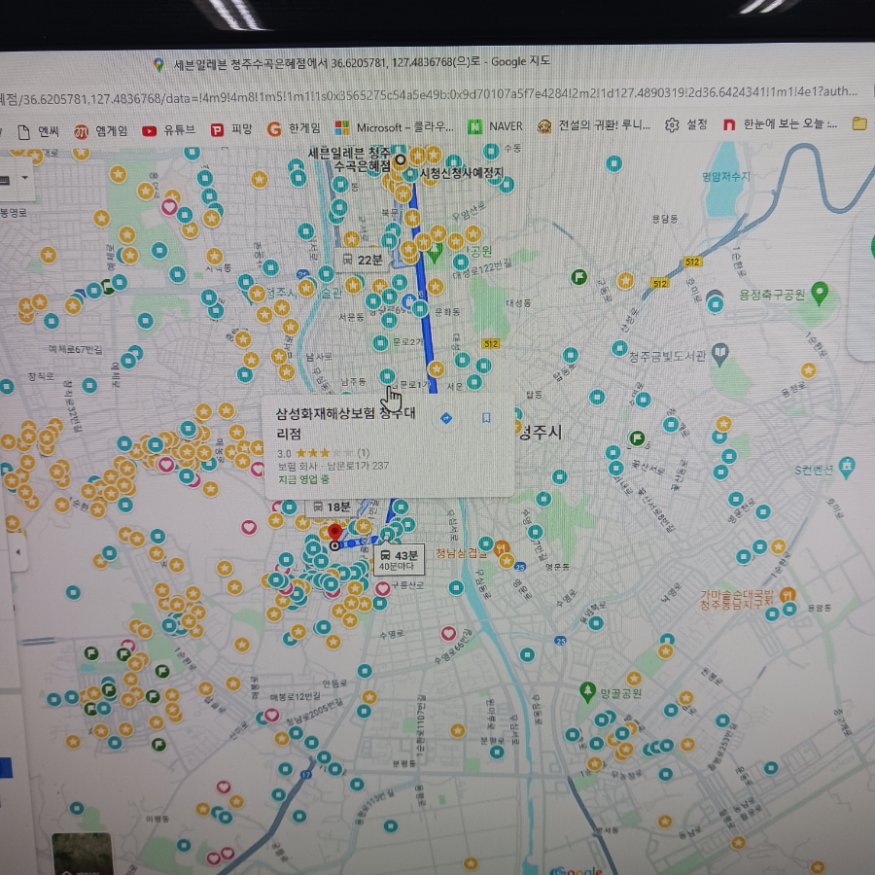Open the yellow bookmarks folder icon
Image resolution: width=875 pixels, height=875 pixels.
pyautogui.click(x=860, y=123)
